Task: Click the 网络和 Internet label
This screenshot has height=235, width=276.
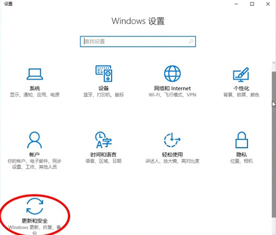Action: [x=172, y=88]
